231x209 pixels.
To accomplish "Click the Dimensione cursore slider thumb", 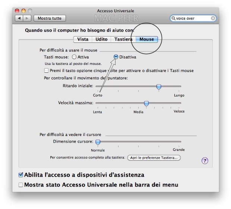I will click(98, 142).
